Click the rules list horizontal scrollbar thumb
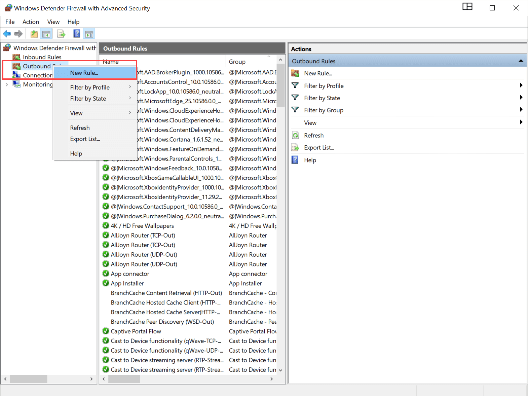This screenshot has width=528, height=396. coord(124,379)
